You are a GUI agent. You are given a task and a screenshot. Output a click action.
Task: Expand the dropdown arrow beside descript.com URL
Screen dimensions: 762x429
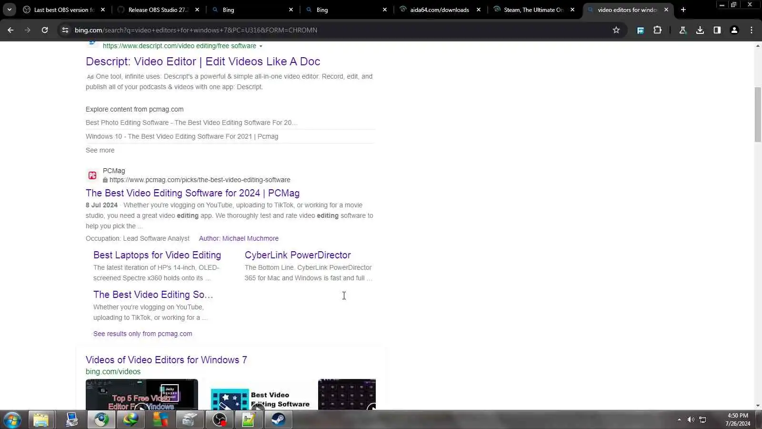261,46
